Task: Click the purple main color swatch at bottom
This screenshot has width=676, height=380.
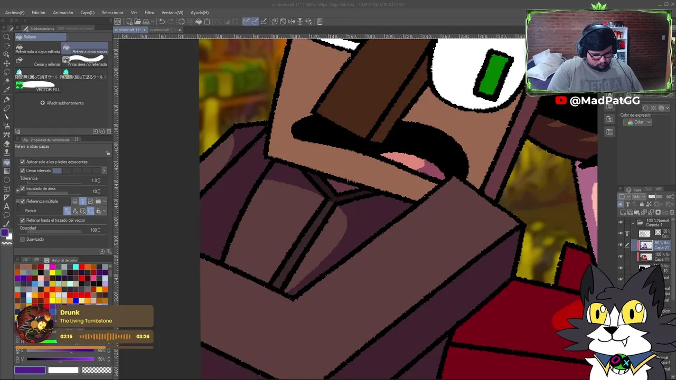Action: [x=30, y=370]
